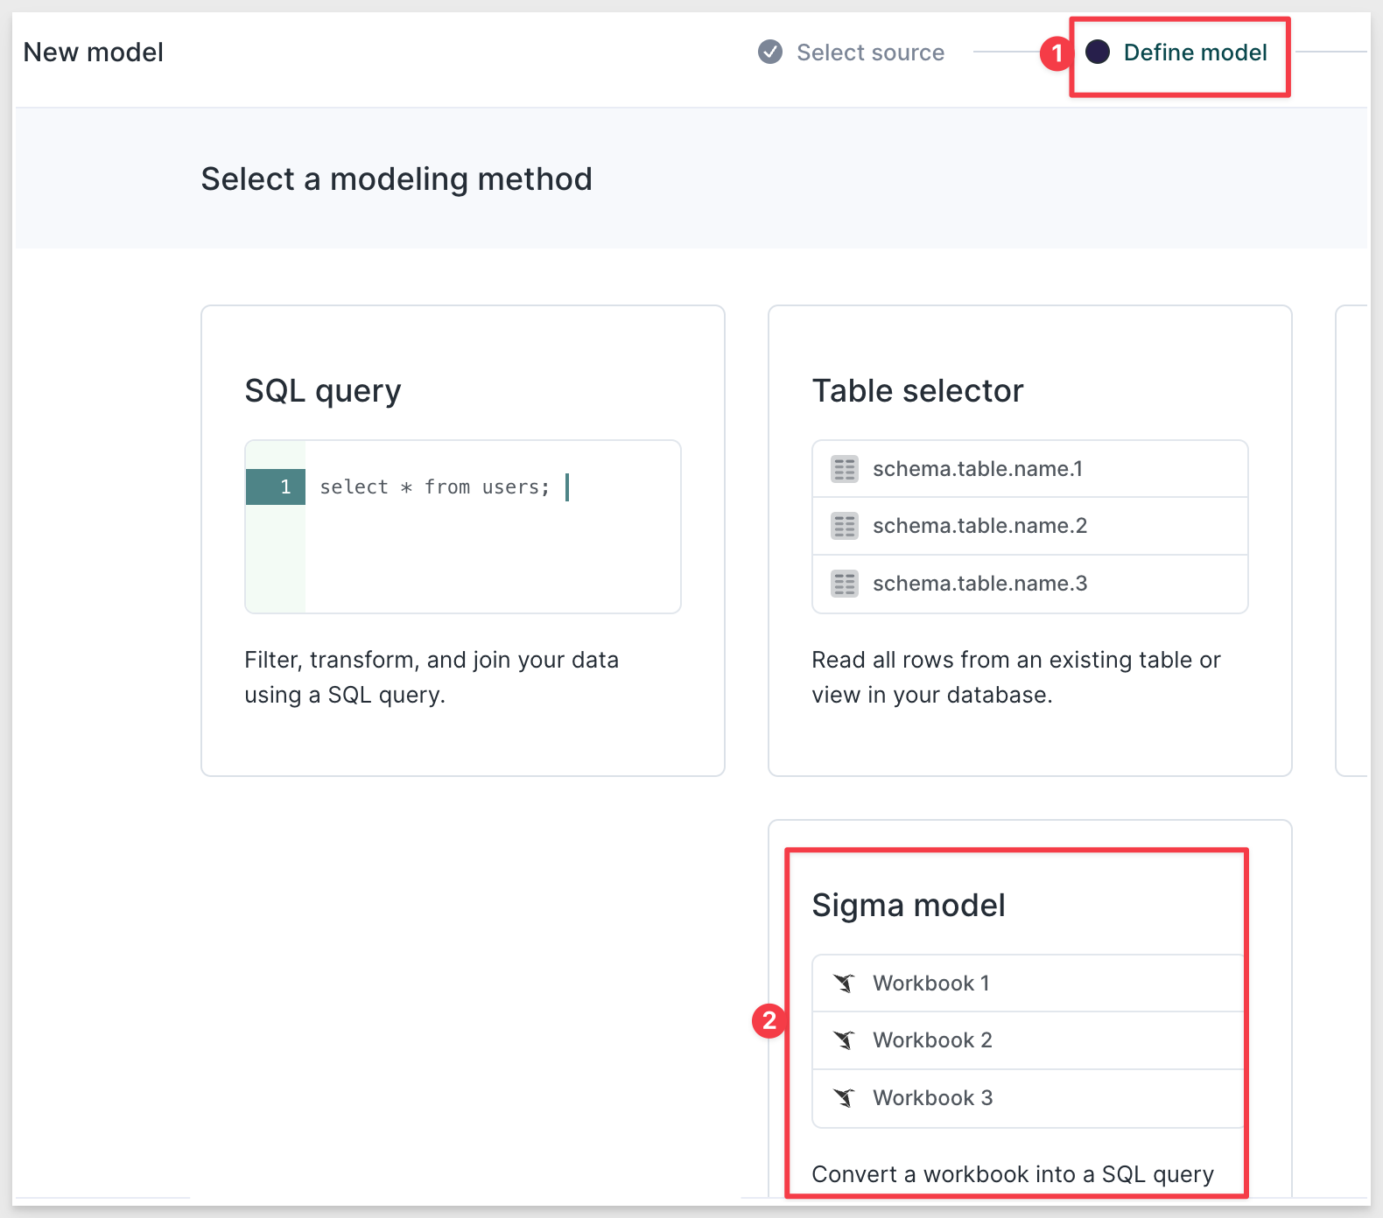Choose the Table selector modeling method
1383x1218 pixels.
pos(1030,541)
